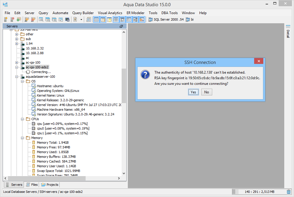This screenshot has height=197, width=294.
Task: Click the Disconnect plug icon with red minus
Action: click(x=33, y=19)
